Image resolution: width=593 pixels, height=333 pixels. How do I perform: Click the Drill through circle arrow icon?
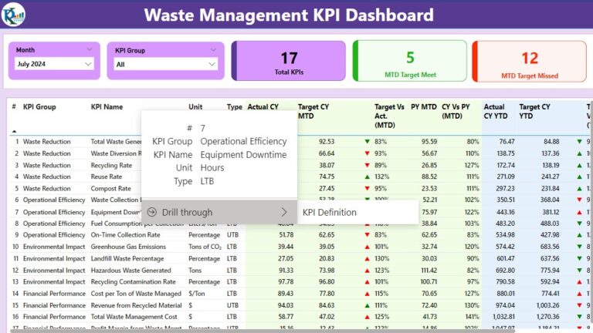tap(151, 212)
